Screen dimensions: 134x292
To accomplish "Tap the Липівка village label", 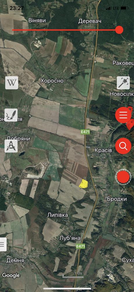I will pos(58,215).
